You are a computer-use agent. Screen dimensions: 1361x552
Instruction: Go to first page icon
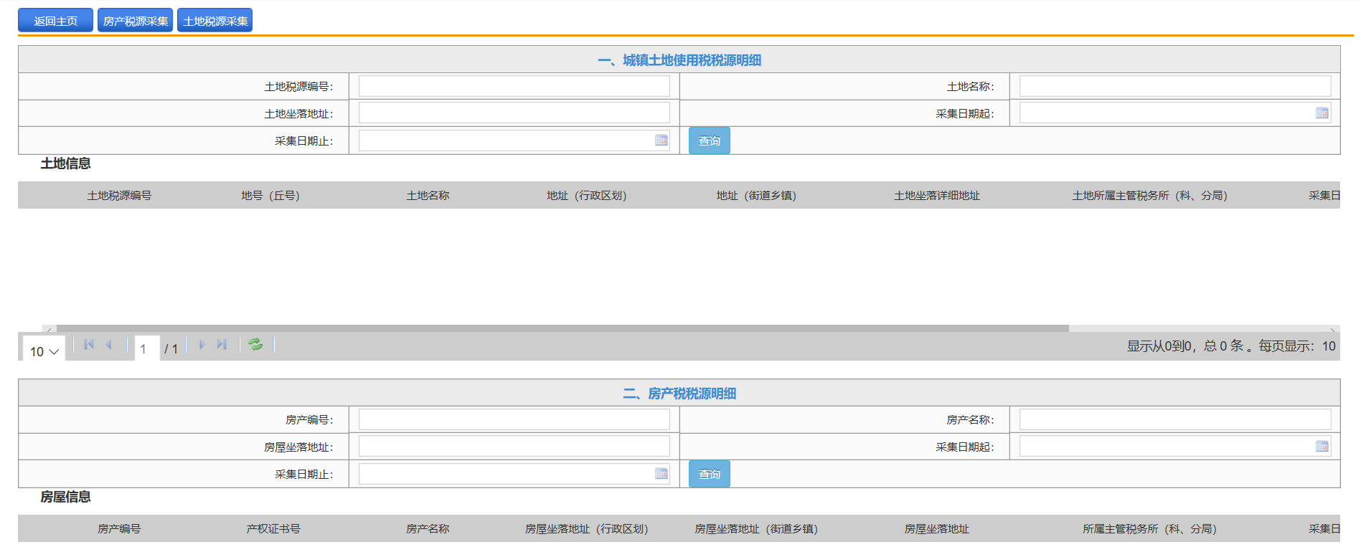tap(89, 345)
